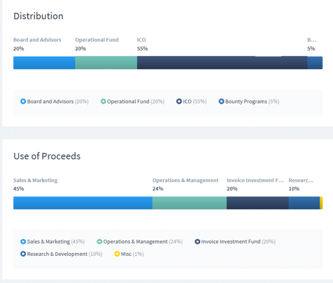Click the Sales & Marketing (45%) legend text
This screenshot has width=333, height=283.
click(x=56, y=242)
